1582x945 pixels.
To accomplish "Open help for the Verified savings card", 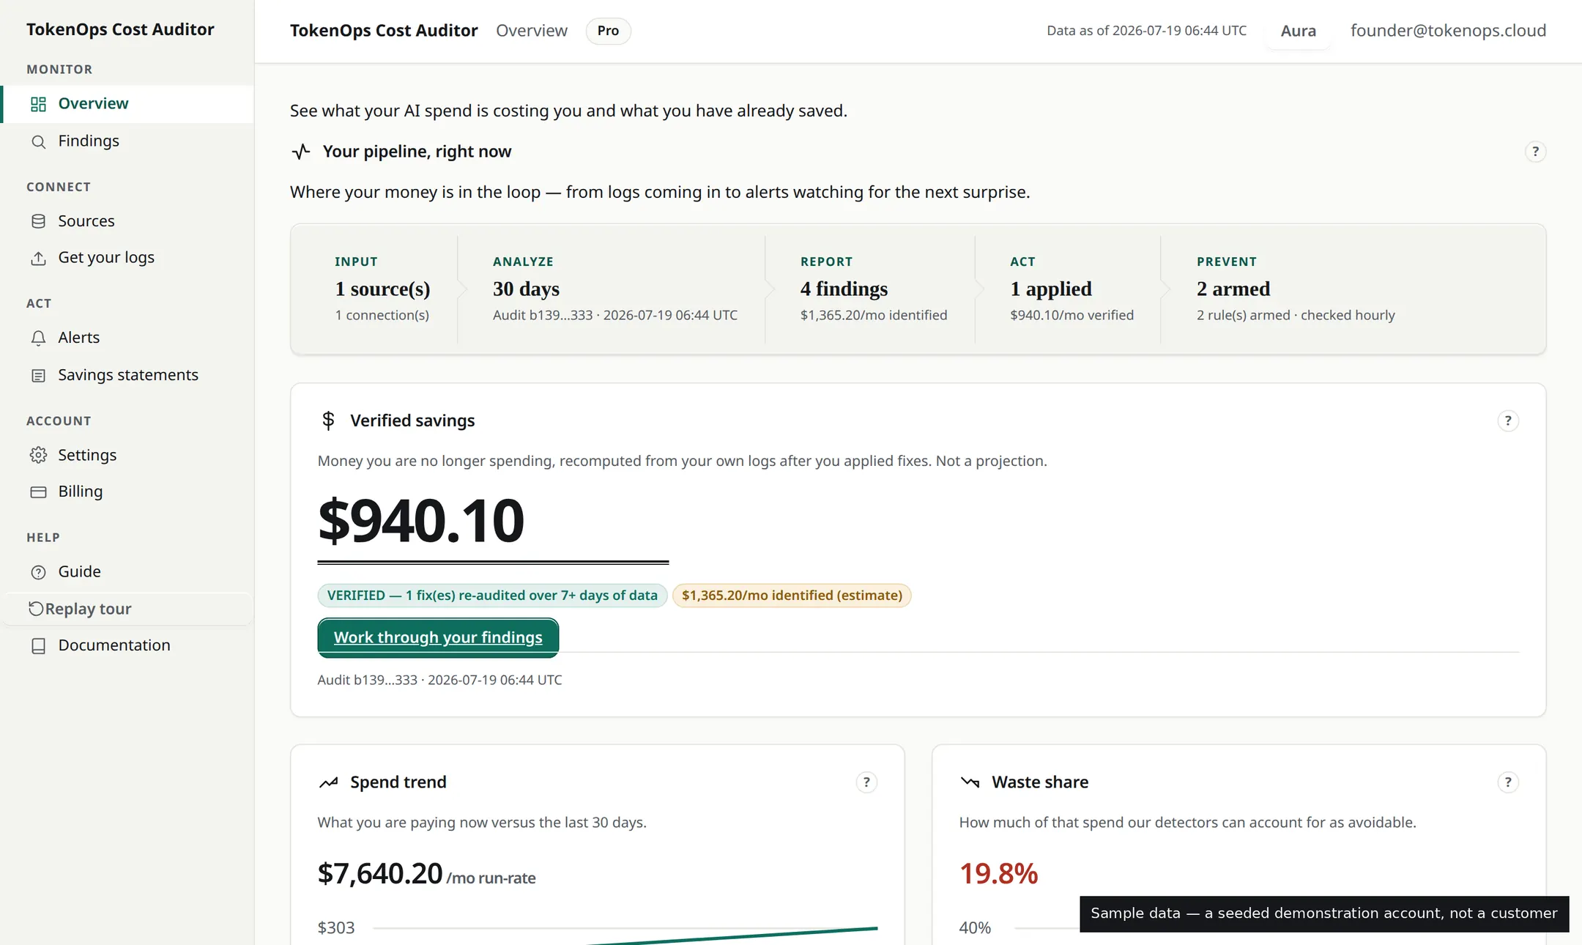I will (1508, 420).
